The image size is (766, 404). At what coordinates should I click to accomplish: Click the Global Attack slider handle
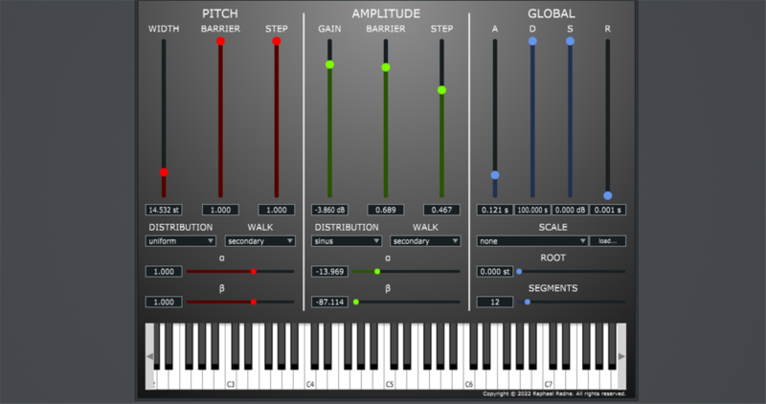click(495, 175)
